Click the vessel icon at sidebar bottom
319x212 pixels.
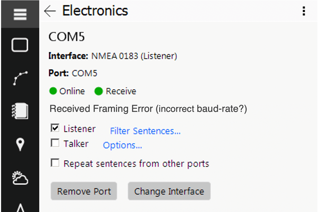point(20,207)
